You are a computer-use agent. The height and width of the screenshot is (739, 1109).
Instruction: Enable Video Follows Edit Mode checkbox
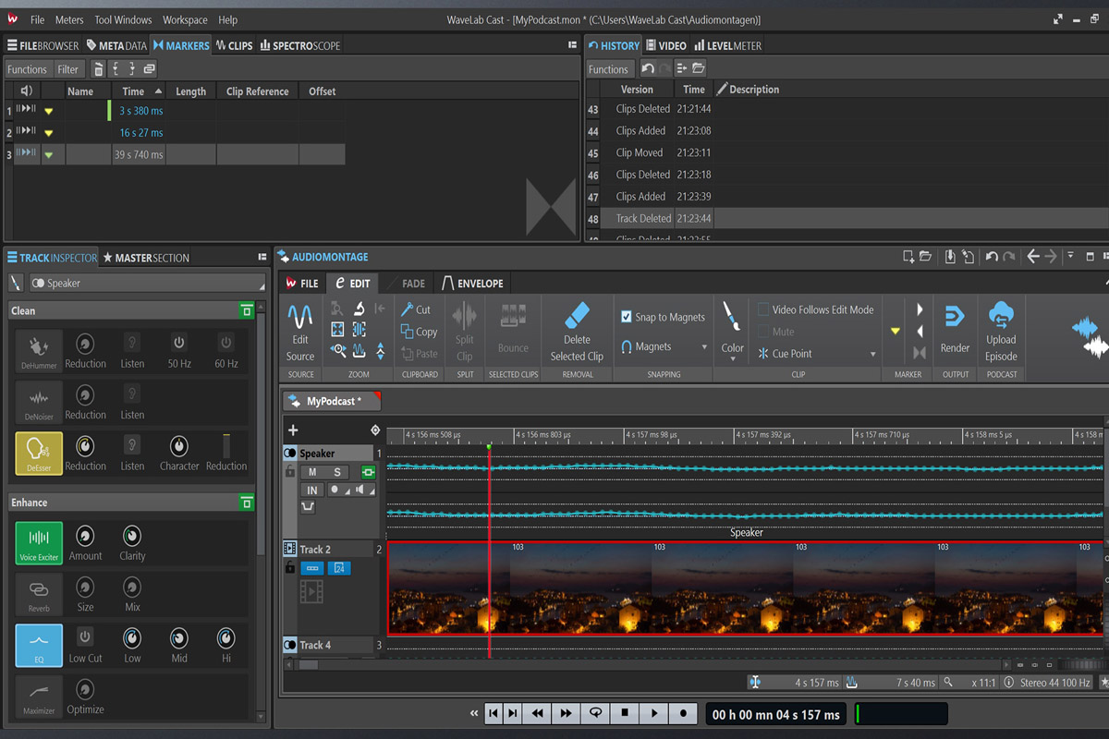pyautogui.click(x=763, y=309)
